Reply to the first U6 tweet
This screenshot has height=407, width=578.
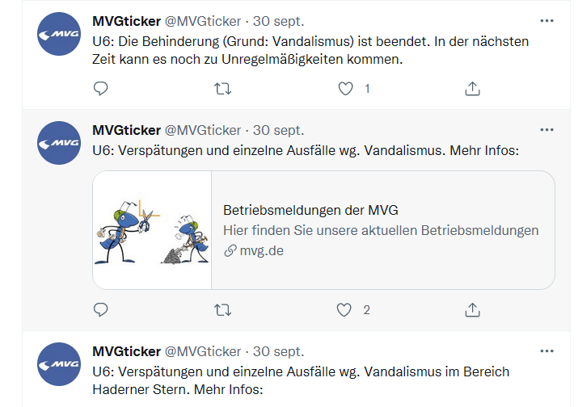tap(101, 89)
